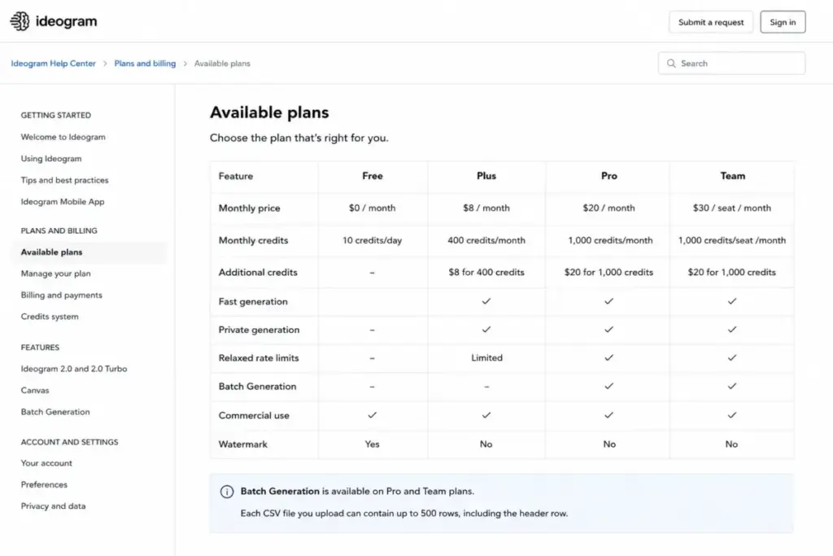The height and width of the screenshot is (556, 833).
Task: Open Using Ideogram sidebar item
Action: click(51, 159)
